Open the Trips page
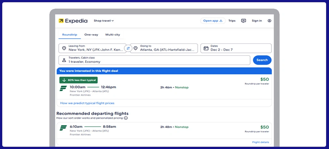This screenshot has width=329, height=149. click(232, 21)
